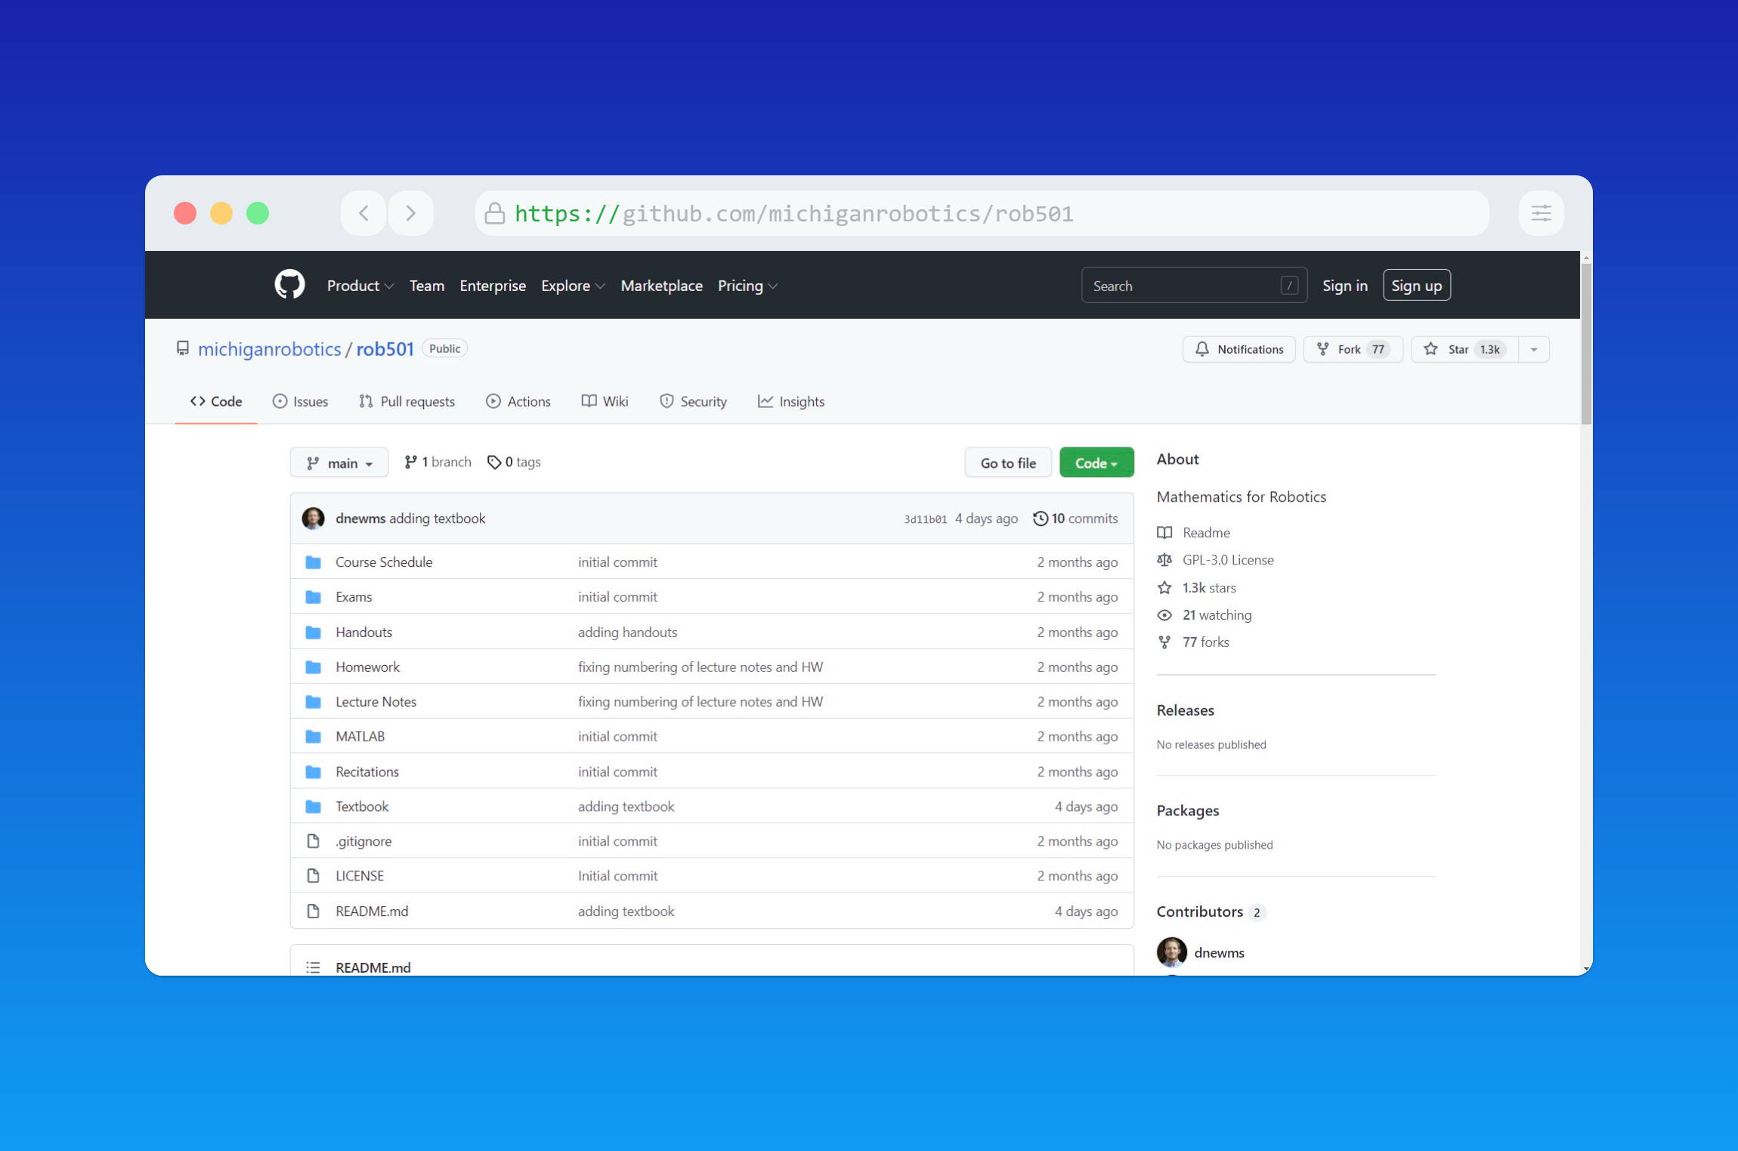Screen dimensions: 1738x1151
Task: Switch to the Issues tab
Action: tap(301, 401)
